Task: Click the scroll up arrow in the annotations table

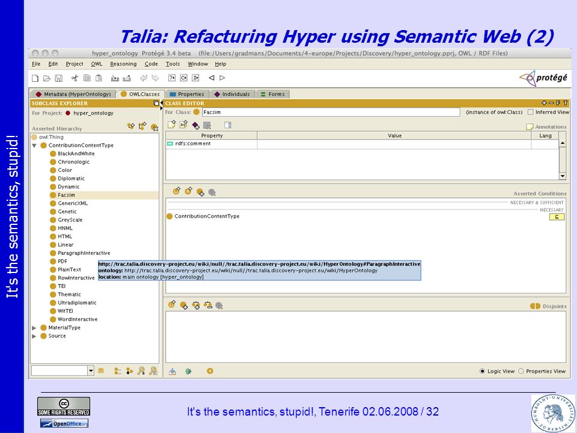Action: pos(563,143)
